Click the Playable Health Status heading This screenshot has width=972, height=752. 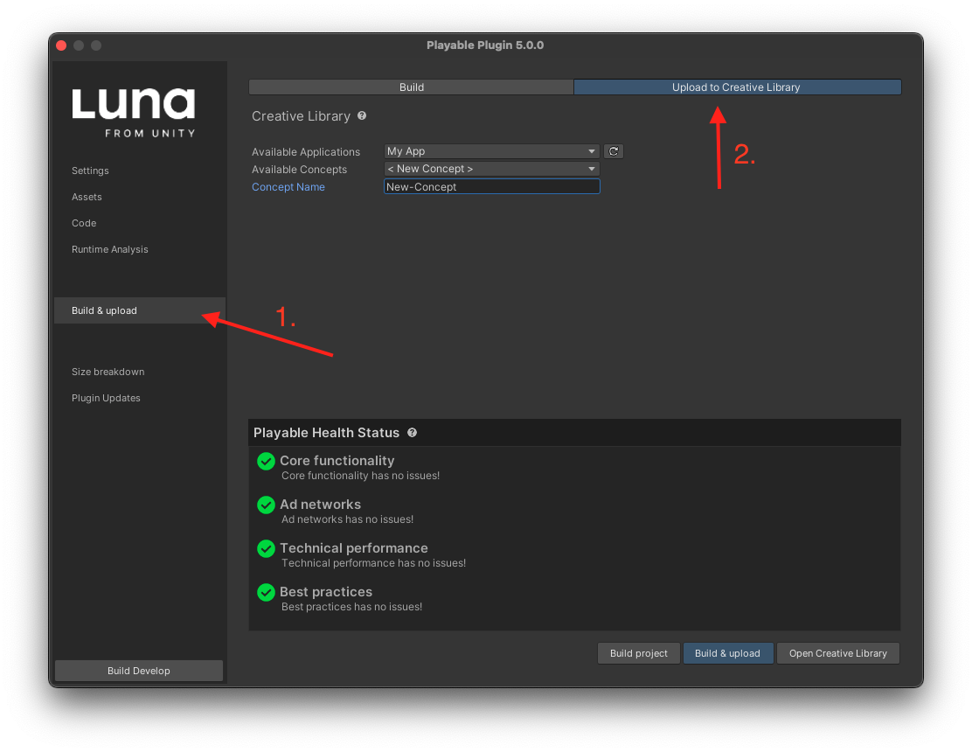(326, 433)
